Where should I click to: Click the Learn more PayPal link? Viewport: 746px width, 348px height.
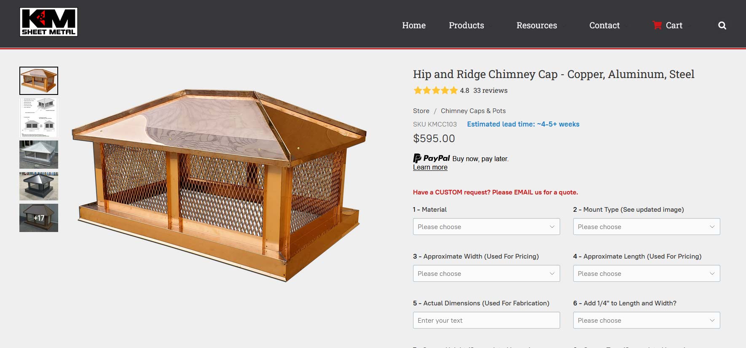(x=430, y=167)
